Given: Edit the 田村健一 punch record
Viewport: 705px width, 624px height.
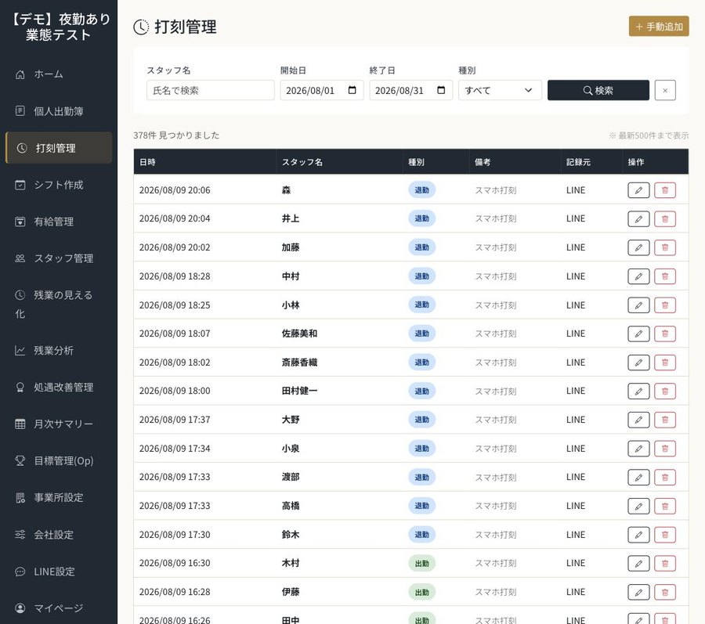Looking at the screenshot, I should click(638, 391).
